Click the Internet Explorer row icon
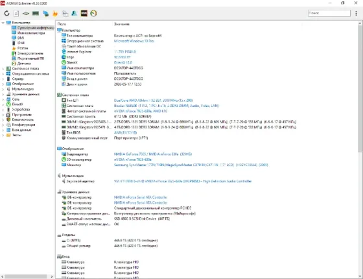This screenshot has width=363, height=279. click(x=64, y=52)
